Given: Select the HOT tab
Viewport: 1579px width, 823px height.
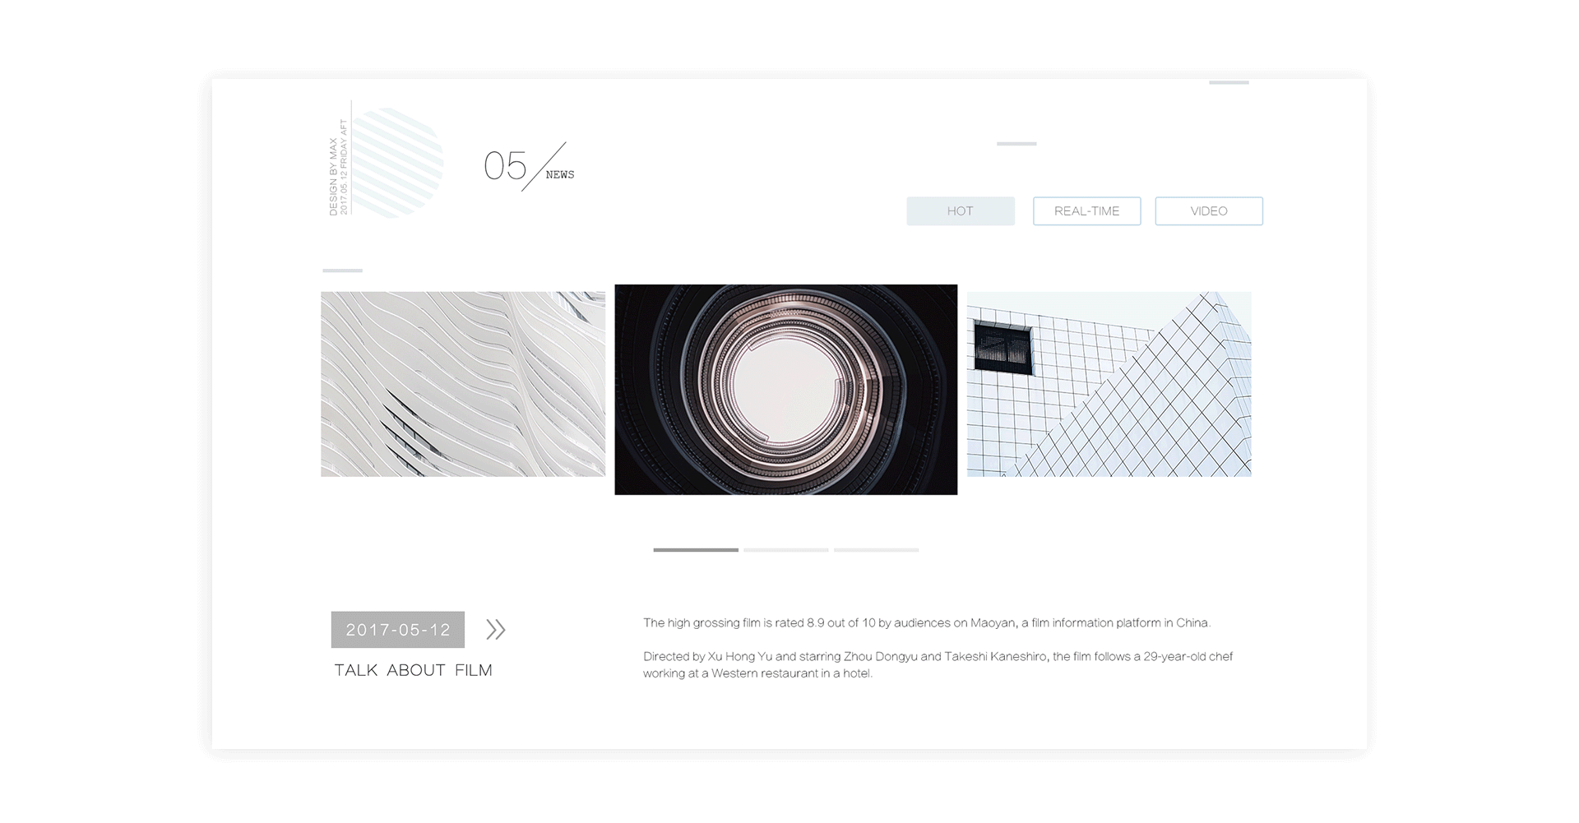Looking at the screenshot, I should pos(961,211).
